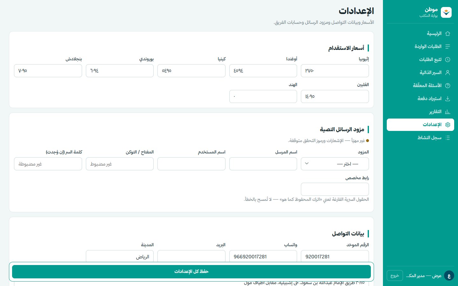Open السير الذاتية section
The width and height of the screenshot is (458, 286).
pyautogui.click(x=420, y=72)
